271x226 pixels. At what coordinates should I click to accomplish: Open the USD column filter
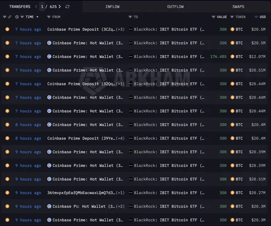(x=256, y=17)
